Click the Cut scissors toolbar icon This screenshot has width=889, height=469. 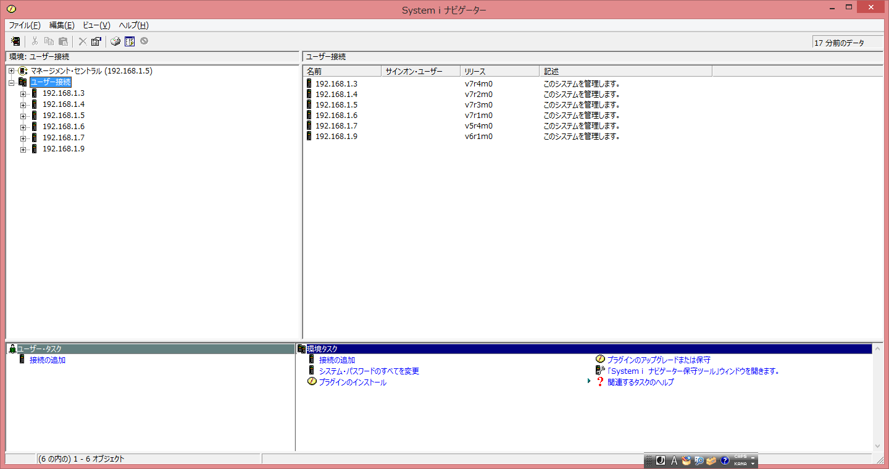point(35,41)
